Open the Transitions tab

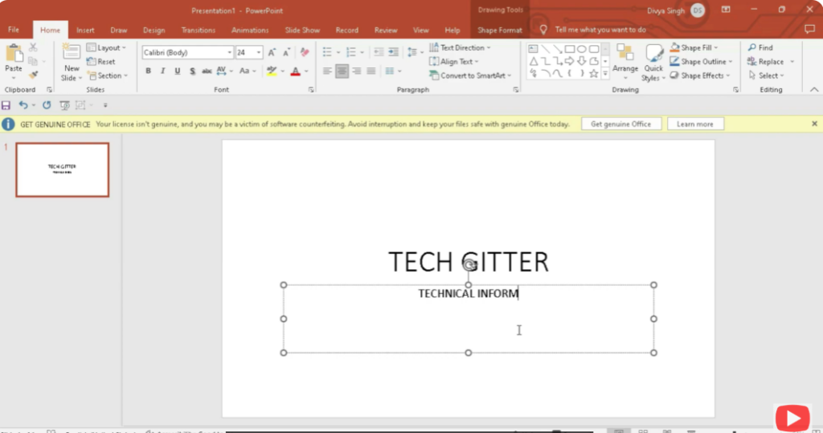pos(198,31)
